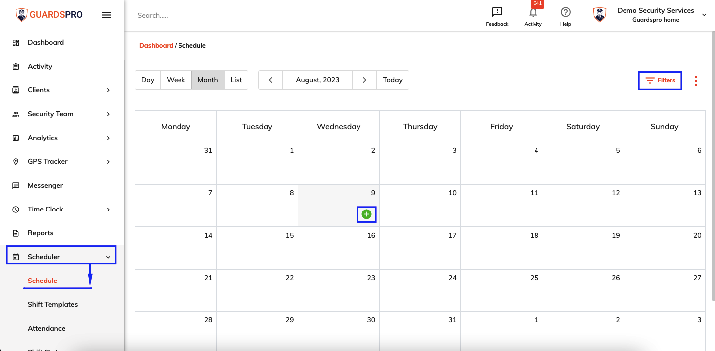This screenshot has width=715, height=351.
Task: Click the GPS Tracker pin icon
Action: 16,162
